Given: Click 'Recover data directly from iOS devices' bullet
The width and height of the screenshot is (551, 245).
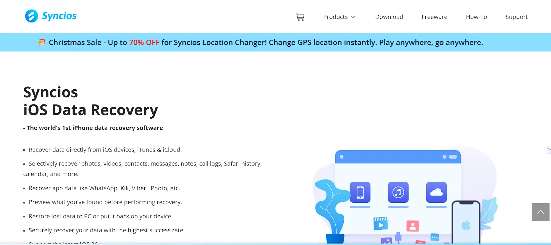Looking at the screenshot, I should (105, 150).
